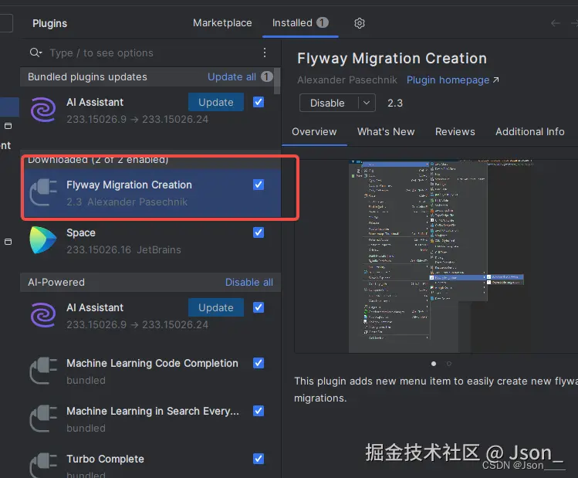Click the Installed tab update count badge
Viewport: 578px width, 478px height.
(322, 23)
